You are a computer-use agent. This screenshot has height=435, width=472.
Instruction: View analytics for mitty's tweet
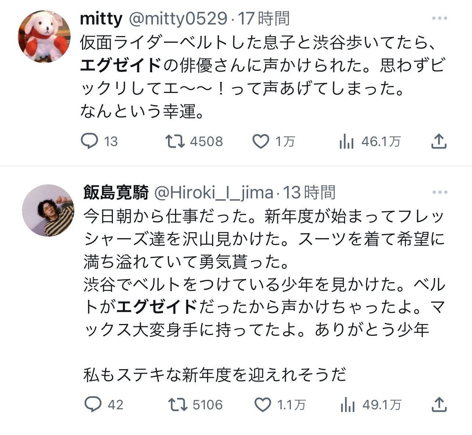[346, 141]
